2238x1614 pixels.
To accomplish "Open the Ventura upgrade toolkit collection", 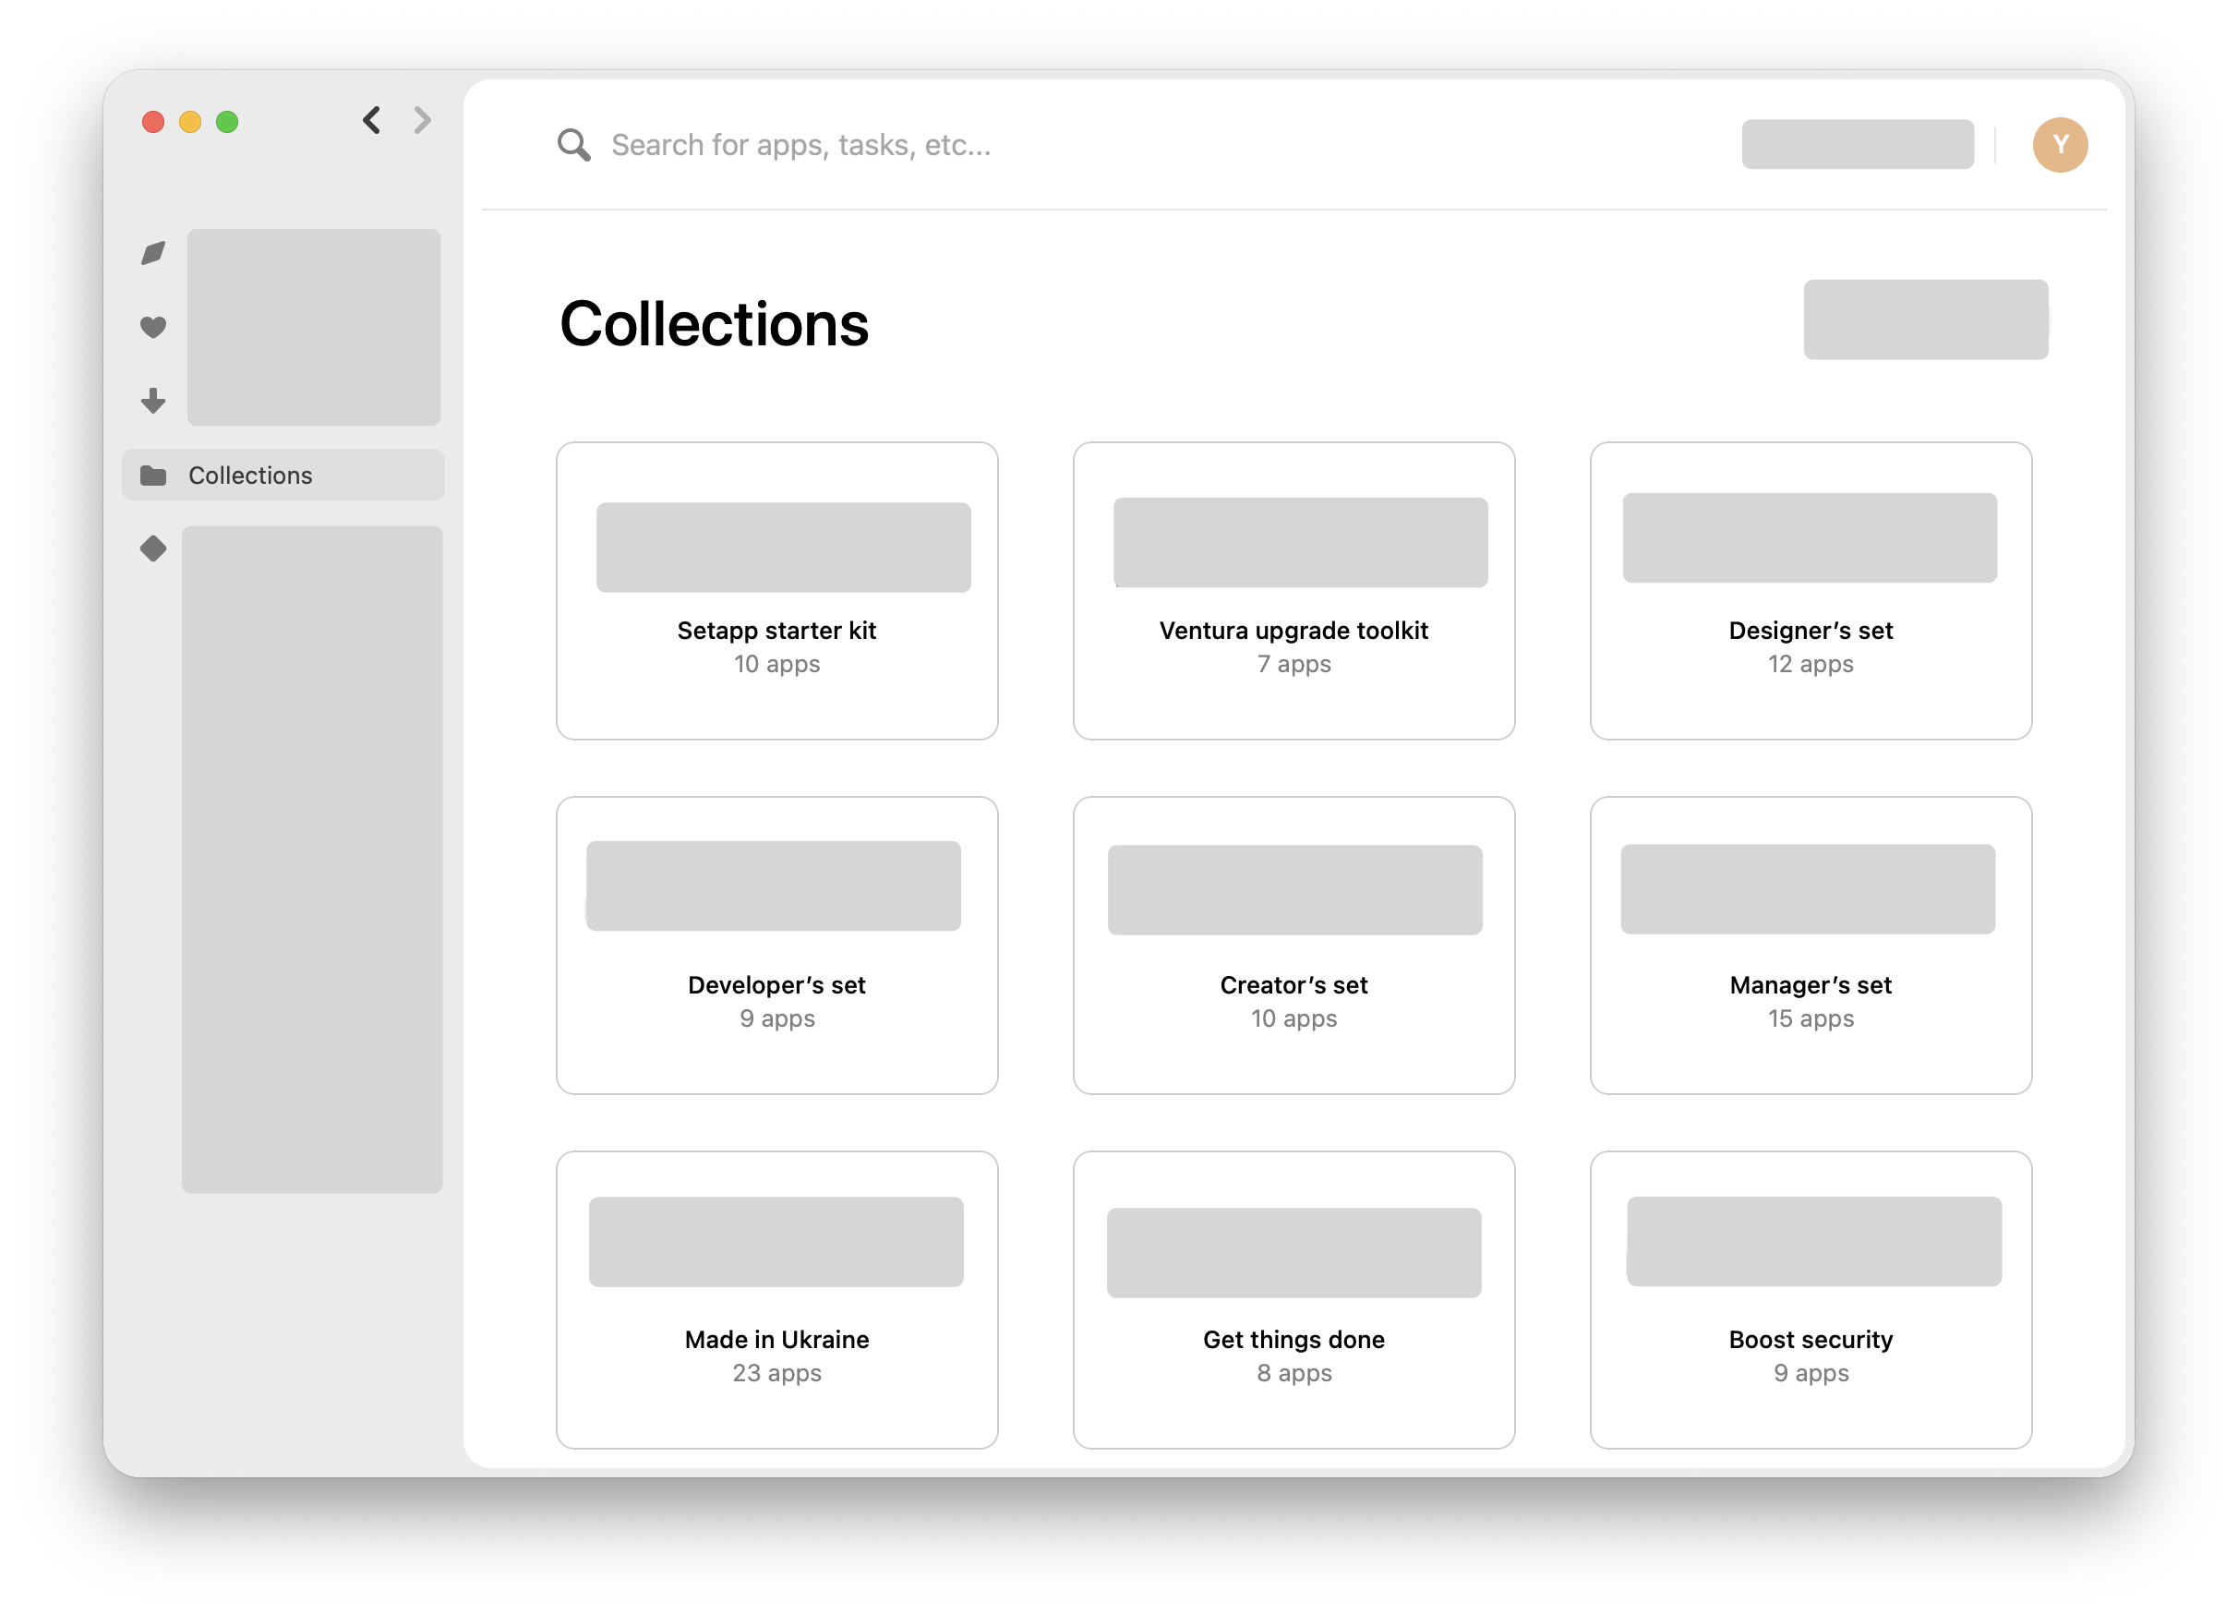I will 1293,590.
